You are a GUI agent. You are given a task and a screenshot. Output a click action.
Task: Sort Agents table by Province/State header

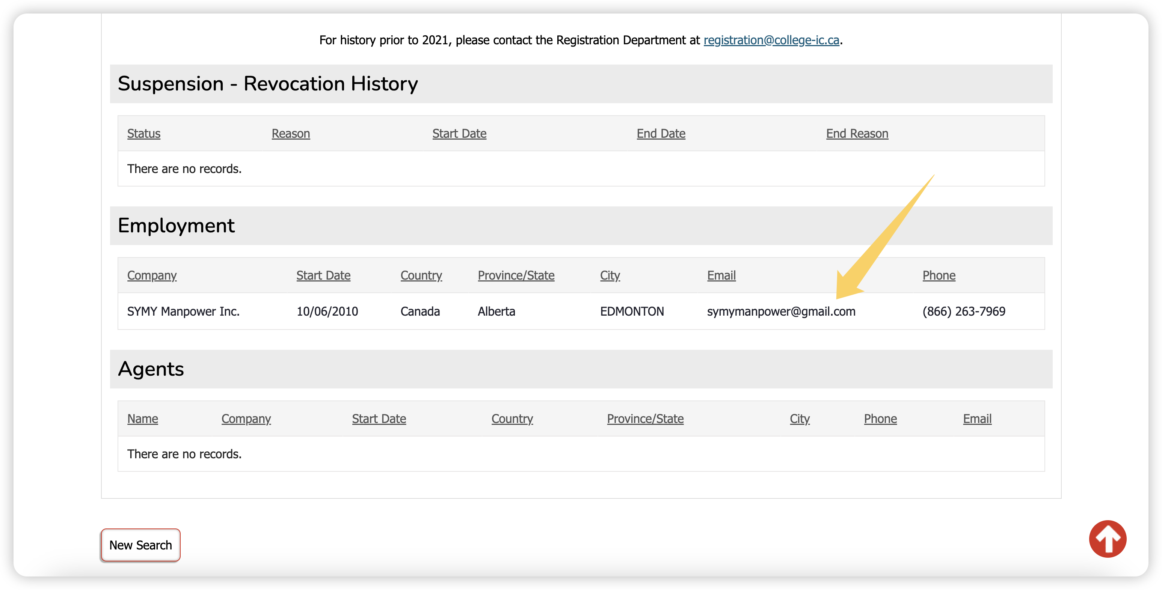(645, 419)
